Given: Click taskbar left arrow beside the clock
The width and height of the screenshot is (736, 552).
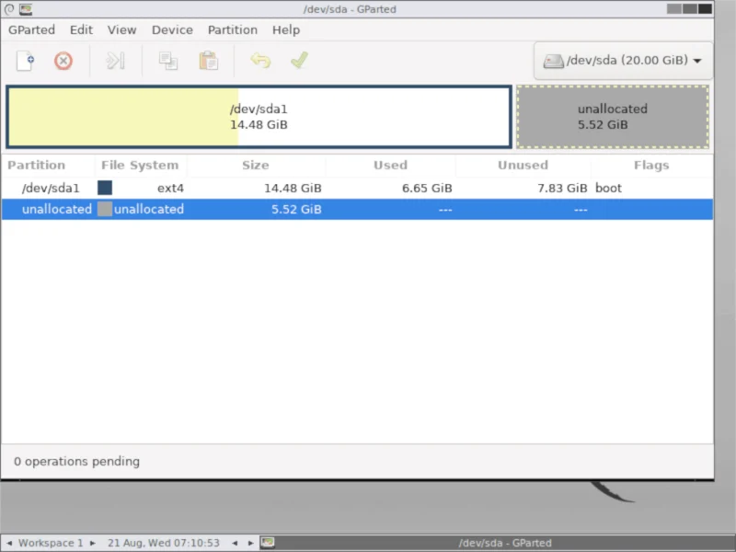Looking at the screenshot, I should point(235,543).
